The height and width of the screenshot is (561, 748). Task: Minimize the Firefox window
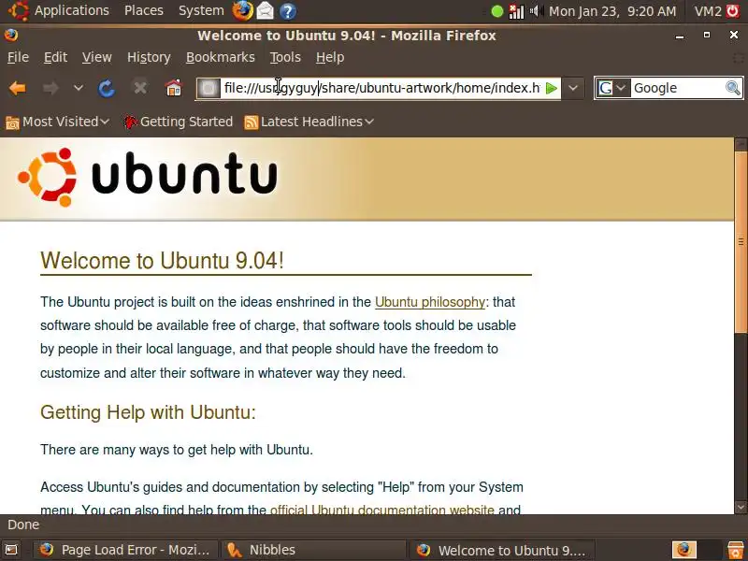pyautogui.click(x=681, y=36)
